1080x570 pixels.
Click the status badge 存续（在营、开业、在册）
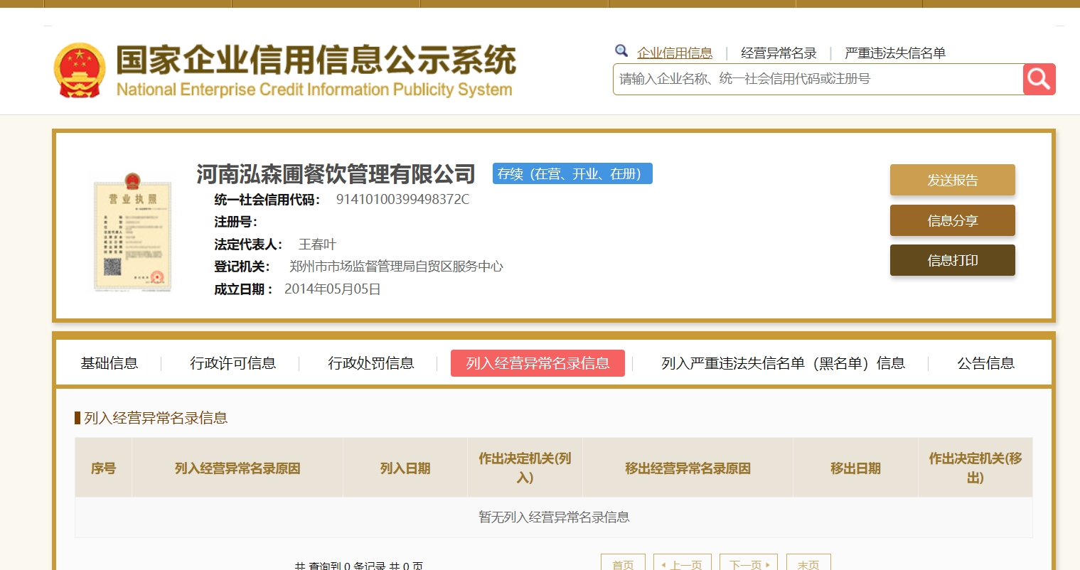tap(572, 174)
